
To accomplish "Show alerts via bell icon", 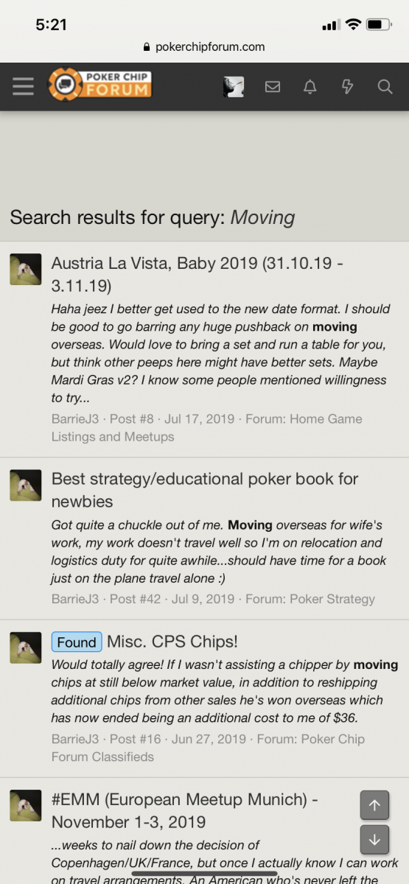I will (310, 87).
